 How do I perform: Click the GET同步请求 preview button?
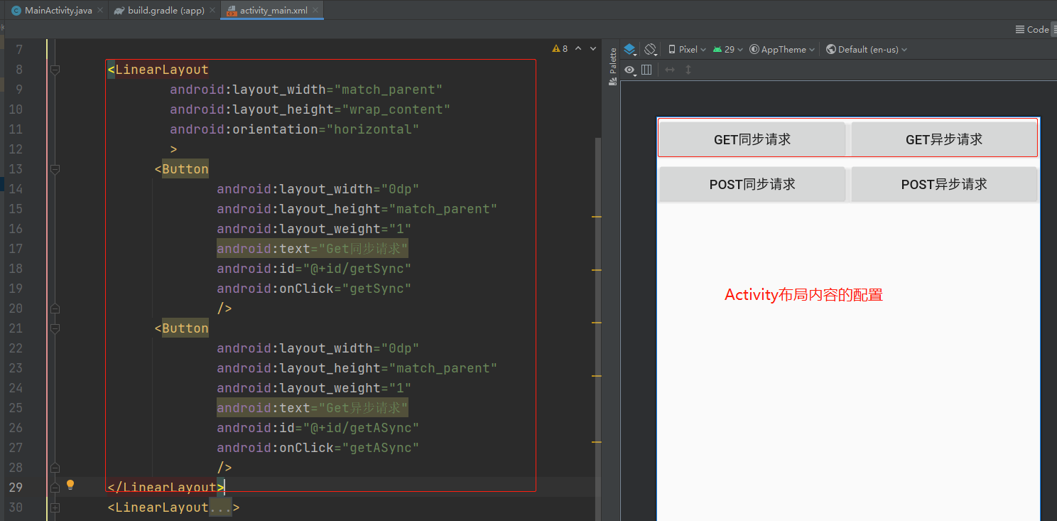[x=752, y=139]
